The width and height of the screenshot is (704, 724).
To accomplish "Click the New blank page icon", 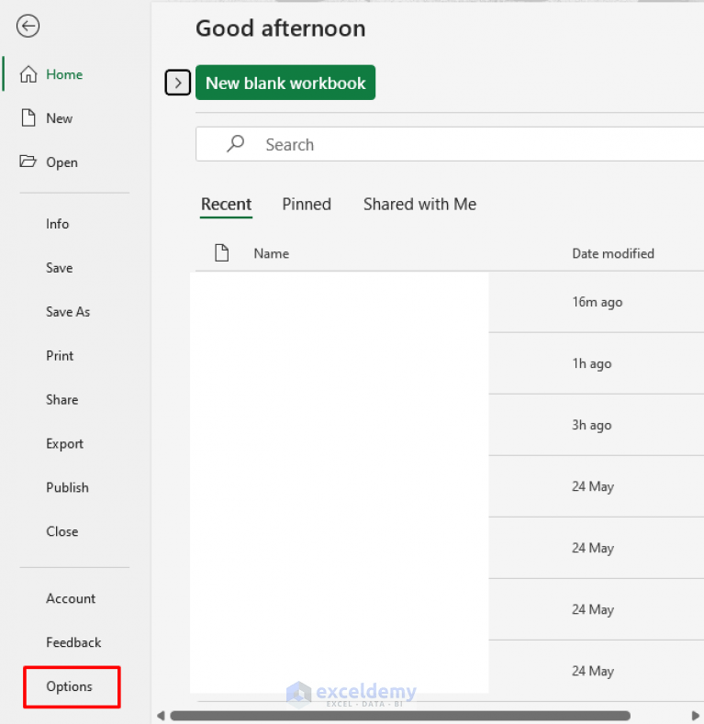I will tap(28, 117).
